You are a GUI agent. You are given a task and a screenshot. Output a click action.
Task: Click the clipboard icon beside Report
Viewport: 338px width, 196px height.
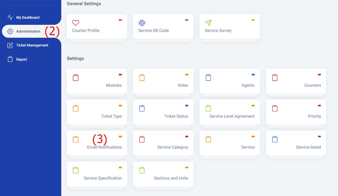(10, 59)
